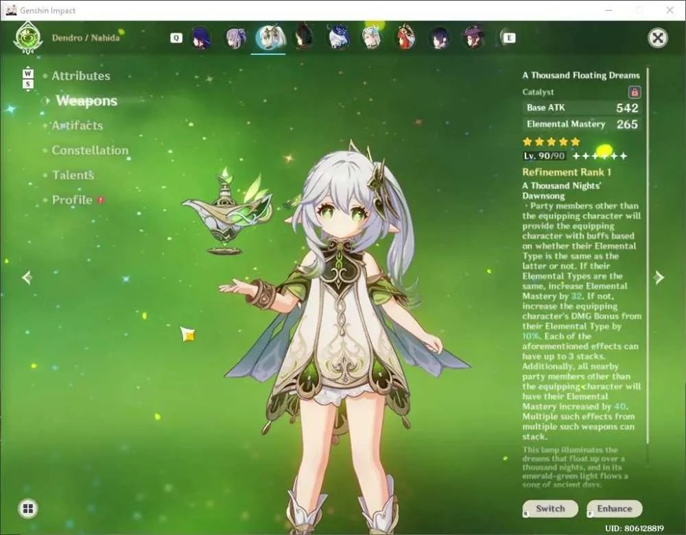Select the first purple-haired character portrait
The image size is (686, 535).
[202, 38]
